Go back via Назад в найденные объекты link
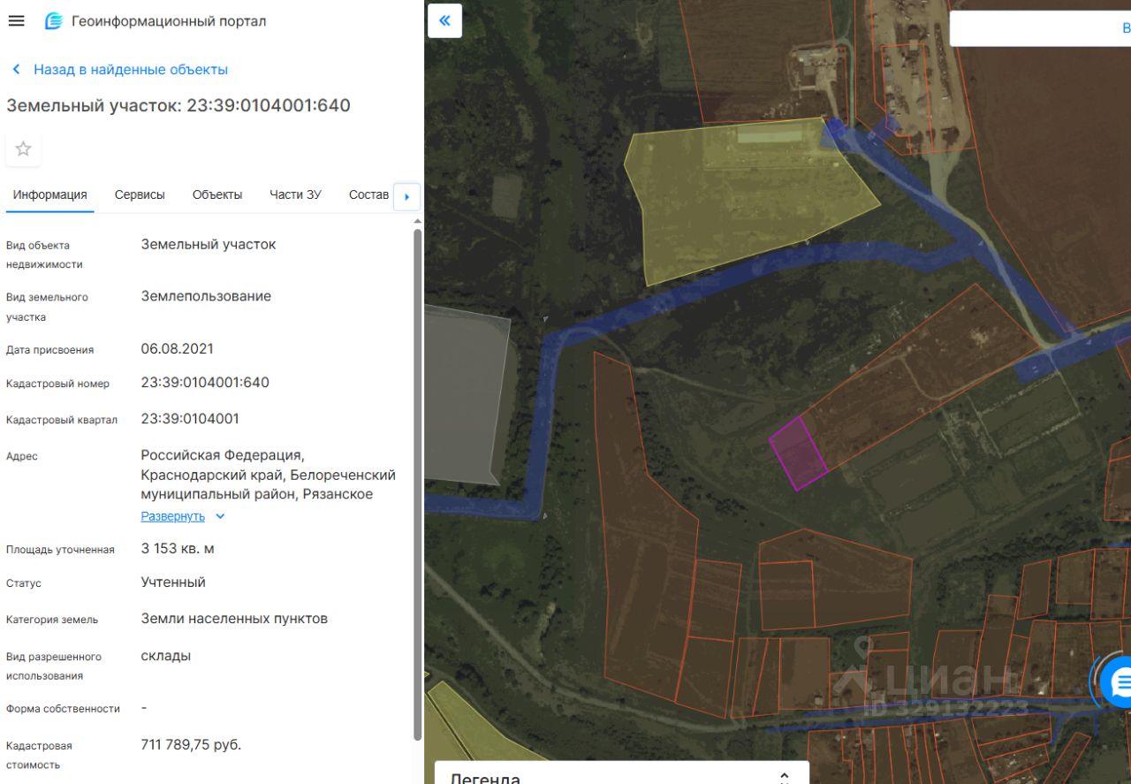1131x784 pixels. [131, 69]
